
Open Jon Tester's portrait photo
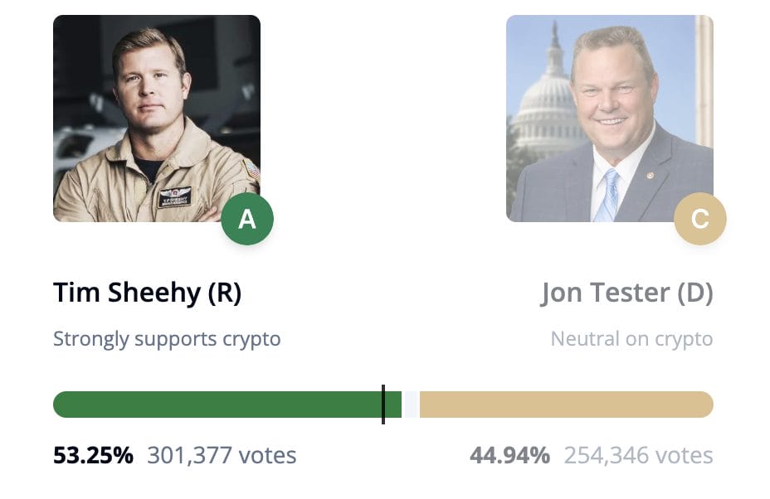click(x=609, y=119)
